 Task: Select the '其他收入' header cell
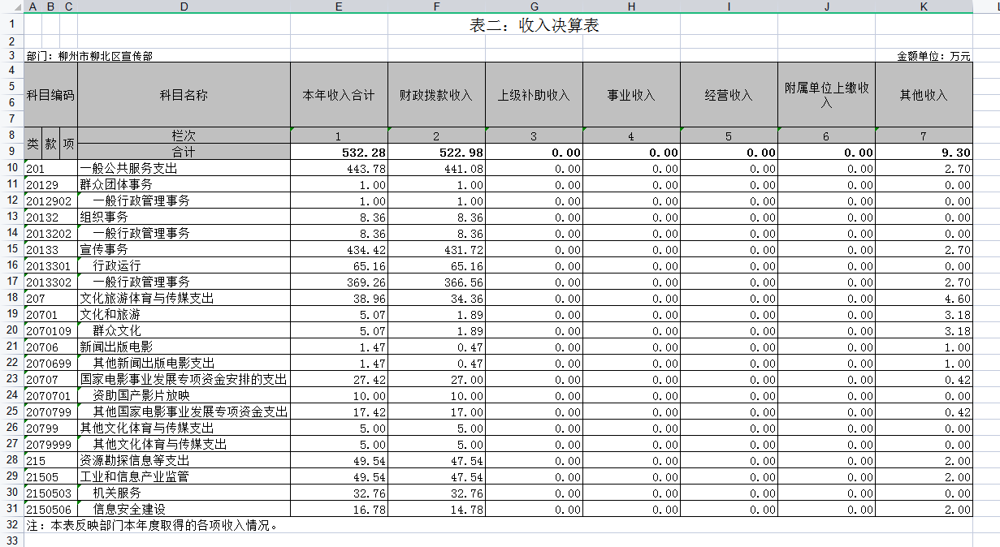click(x=924, y=95)
